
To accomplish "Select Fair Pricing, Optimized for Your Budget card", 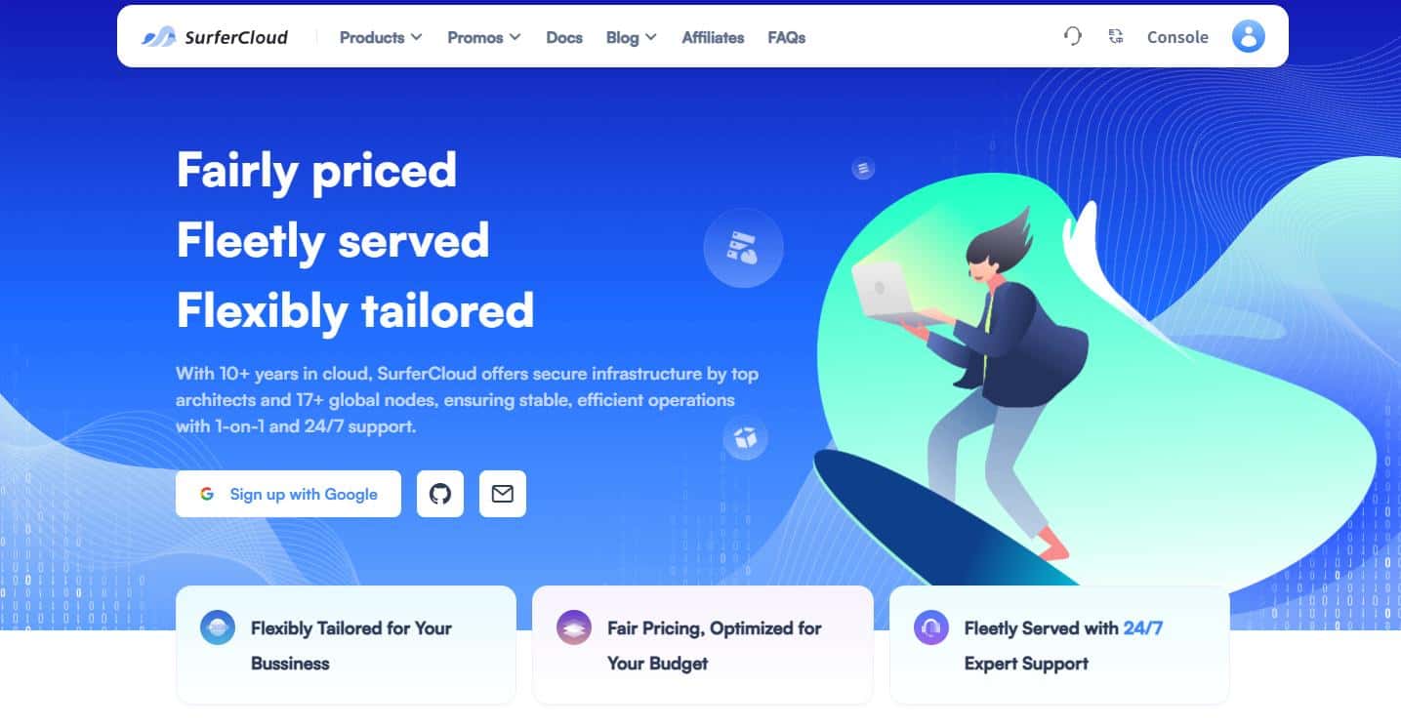I will coord(703,645).
